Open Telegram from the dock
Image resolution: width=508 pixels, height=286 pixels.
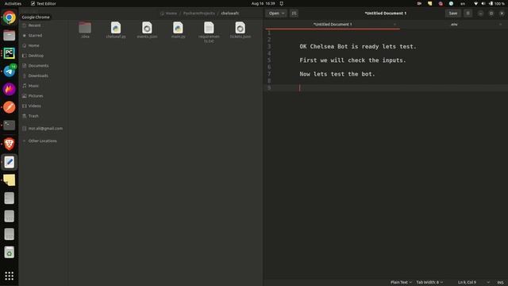pos(9,71)
